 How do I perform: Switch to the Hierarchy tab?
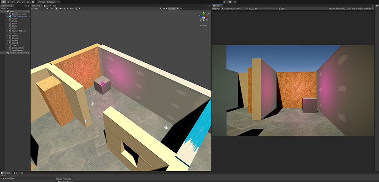pos(7,6)
